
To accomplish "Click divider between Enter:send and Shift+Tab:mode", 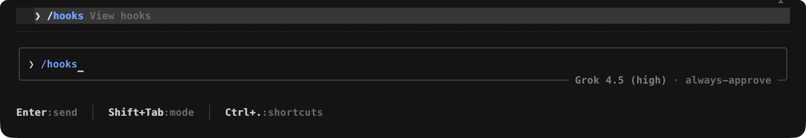I will tap(93, 112).
